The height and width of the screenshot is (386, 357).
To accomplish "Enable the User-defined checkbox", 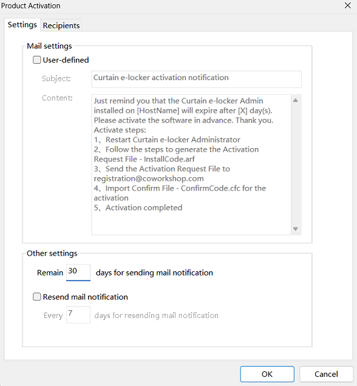I will click(36, 60).
